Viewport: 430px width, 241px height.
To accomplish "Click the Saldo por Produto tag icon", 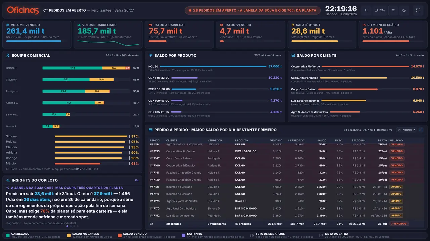I will 150,55.
